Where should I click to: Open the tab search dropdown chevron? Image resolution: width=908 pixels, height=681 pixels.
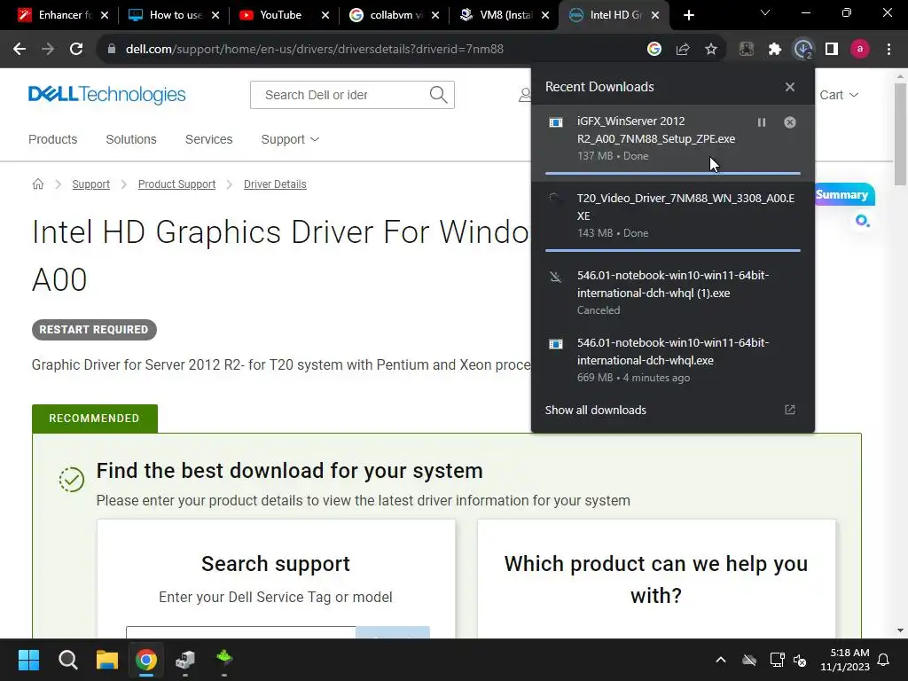(765, 12)
